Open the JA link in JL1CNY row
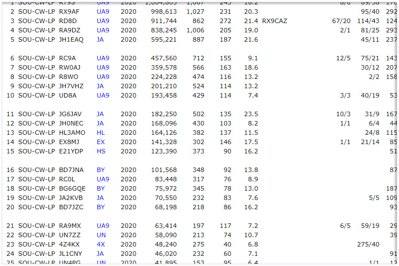399x266 pixels. [x=100, y=254]
